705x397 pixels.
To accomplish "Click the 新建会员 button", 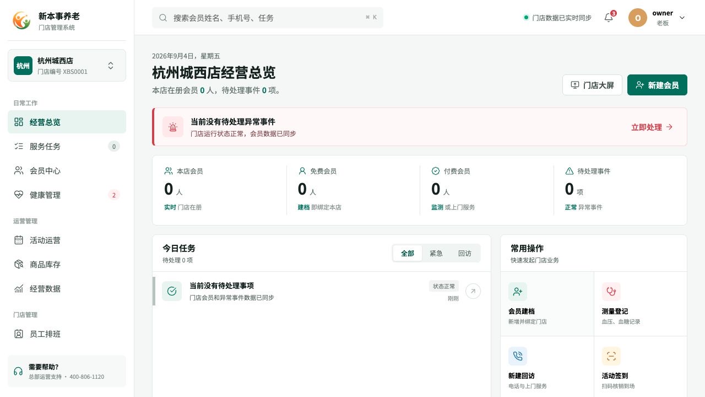I will pyautogui.click(x=657, y=85).
